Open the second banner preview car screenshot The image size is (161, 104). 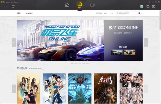tap(130, 52)
